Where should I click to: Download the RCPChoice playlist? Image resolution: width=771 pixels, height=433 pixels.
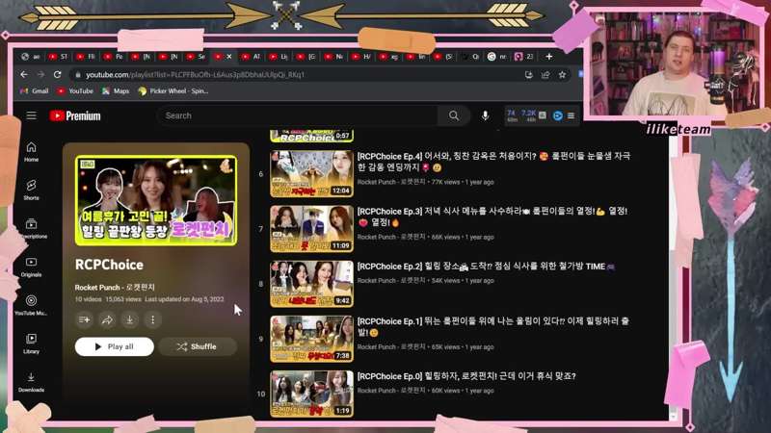coord(129,319)
